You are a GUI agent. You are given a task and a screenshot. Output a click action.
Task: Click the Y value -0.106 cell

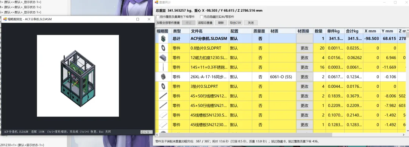pyautogui.click(x=389, y=77)
